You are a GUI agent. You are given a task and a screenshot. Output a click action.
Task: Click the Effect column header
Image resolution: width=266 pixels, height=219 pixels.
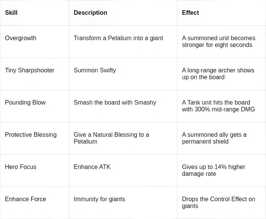pos(190,13)
